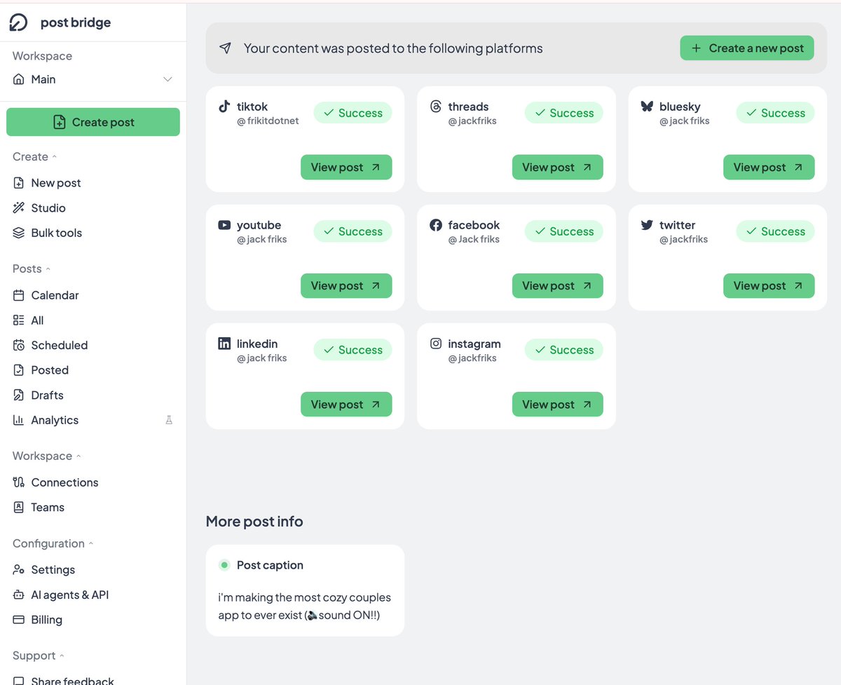This screenshot has width=841, height=685.
Task: Click the post caption text
Action: (x=305, y=606)
